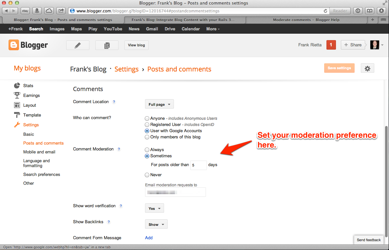Click the Reader button in address bar
389x250 pixels.
[x=340, y=11]
